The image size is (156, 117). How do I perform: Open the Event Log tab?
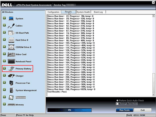coord(98,12)
